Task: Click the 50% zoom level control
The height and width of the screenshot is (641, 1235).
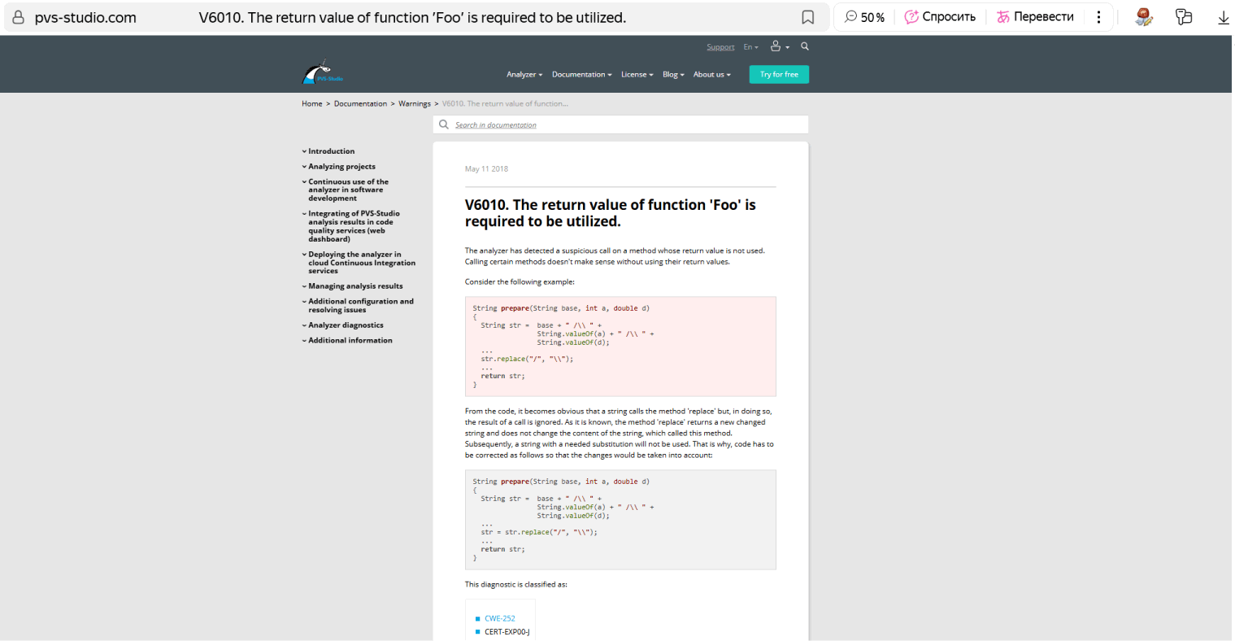Action: click(864, 16)
